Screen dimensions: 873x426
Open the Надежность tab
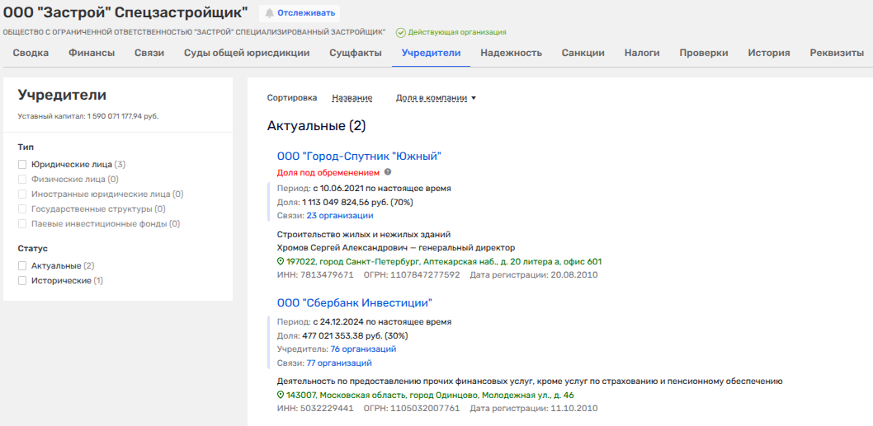point(511,53)
